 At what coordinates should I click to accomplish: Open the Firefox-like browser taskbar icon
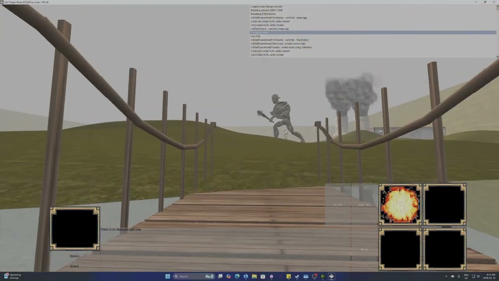point(246,276)
